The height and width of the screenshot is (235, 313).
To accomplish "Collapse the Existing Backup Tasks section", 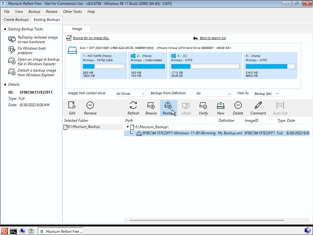I will coord(5,29).
